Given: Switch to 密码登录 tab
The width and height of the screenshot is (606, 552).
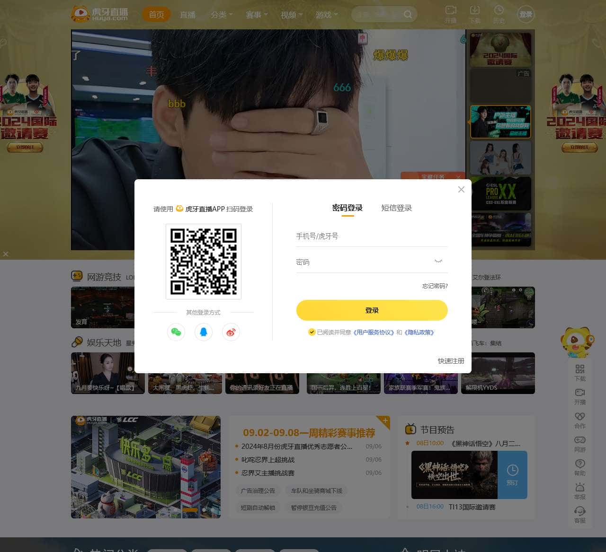Looking at the screenshot, I should click(348, 208).
